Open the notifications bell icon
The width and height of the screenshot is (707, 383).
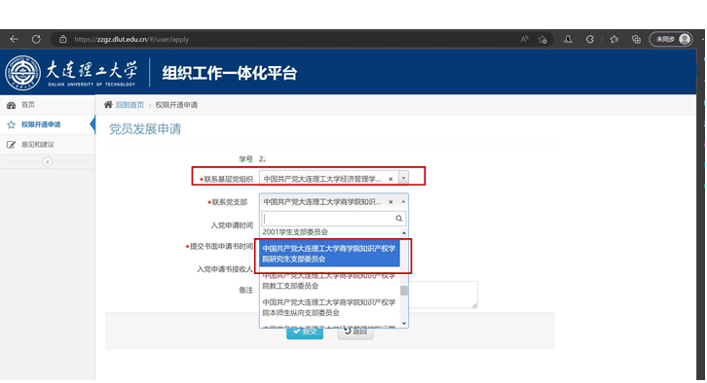(x=568, y=39)
